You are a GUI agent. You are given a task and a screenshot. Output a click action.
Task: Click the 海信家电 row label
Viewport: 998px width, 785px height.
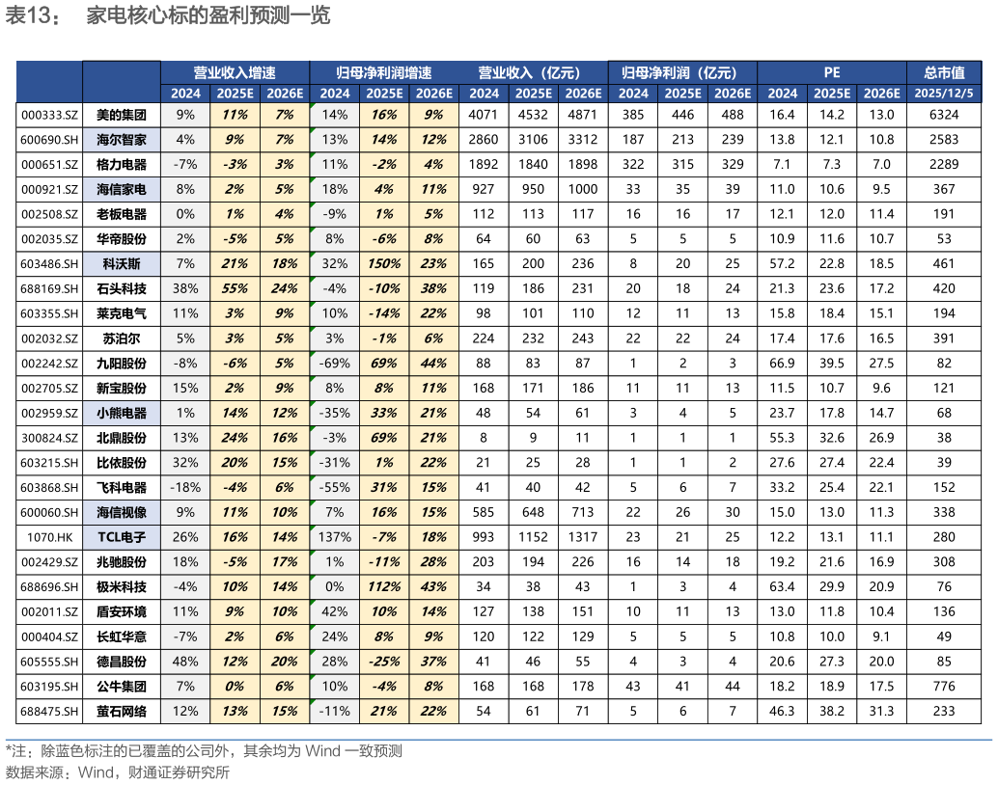122,189
